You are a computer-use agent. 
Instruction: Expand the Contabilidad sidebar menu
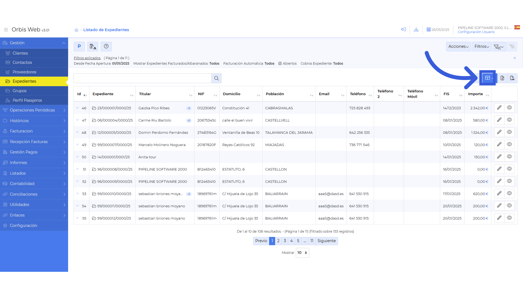click(34, 184)
